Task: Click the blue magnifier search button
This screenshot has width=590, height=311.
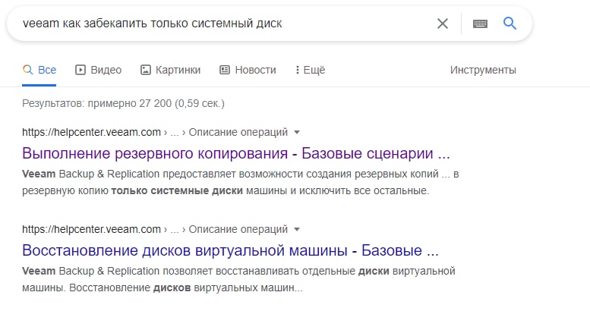Action: 510,24
